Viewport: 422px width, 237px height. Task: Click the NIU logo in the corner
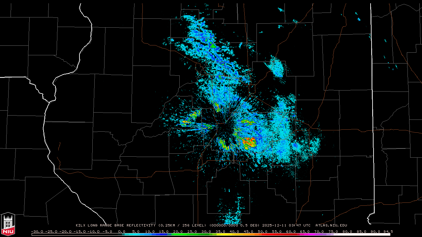click(8, 224)
